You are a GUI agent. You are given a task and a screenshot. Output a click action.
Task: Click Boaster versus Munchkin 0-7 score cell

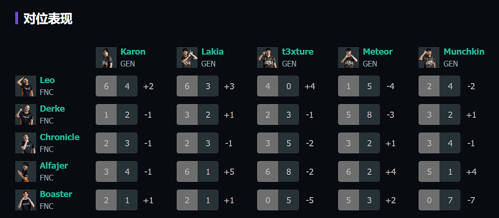[x=439, y=200]
